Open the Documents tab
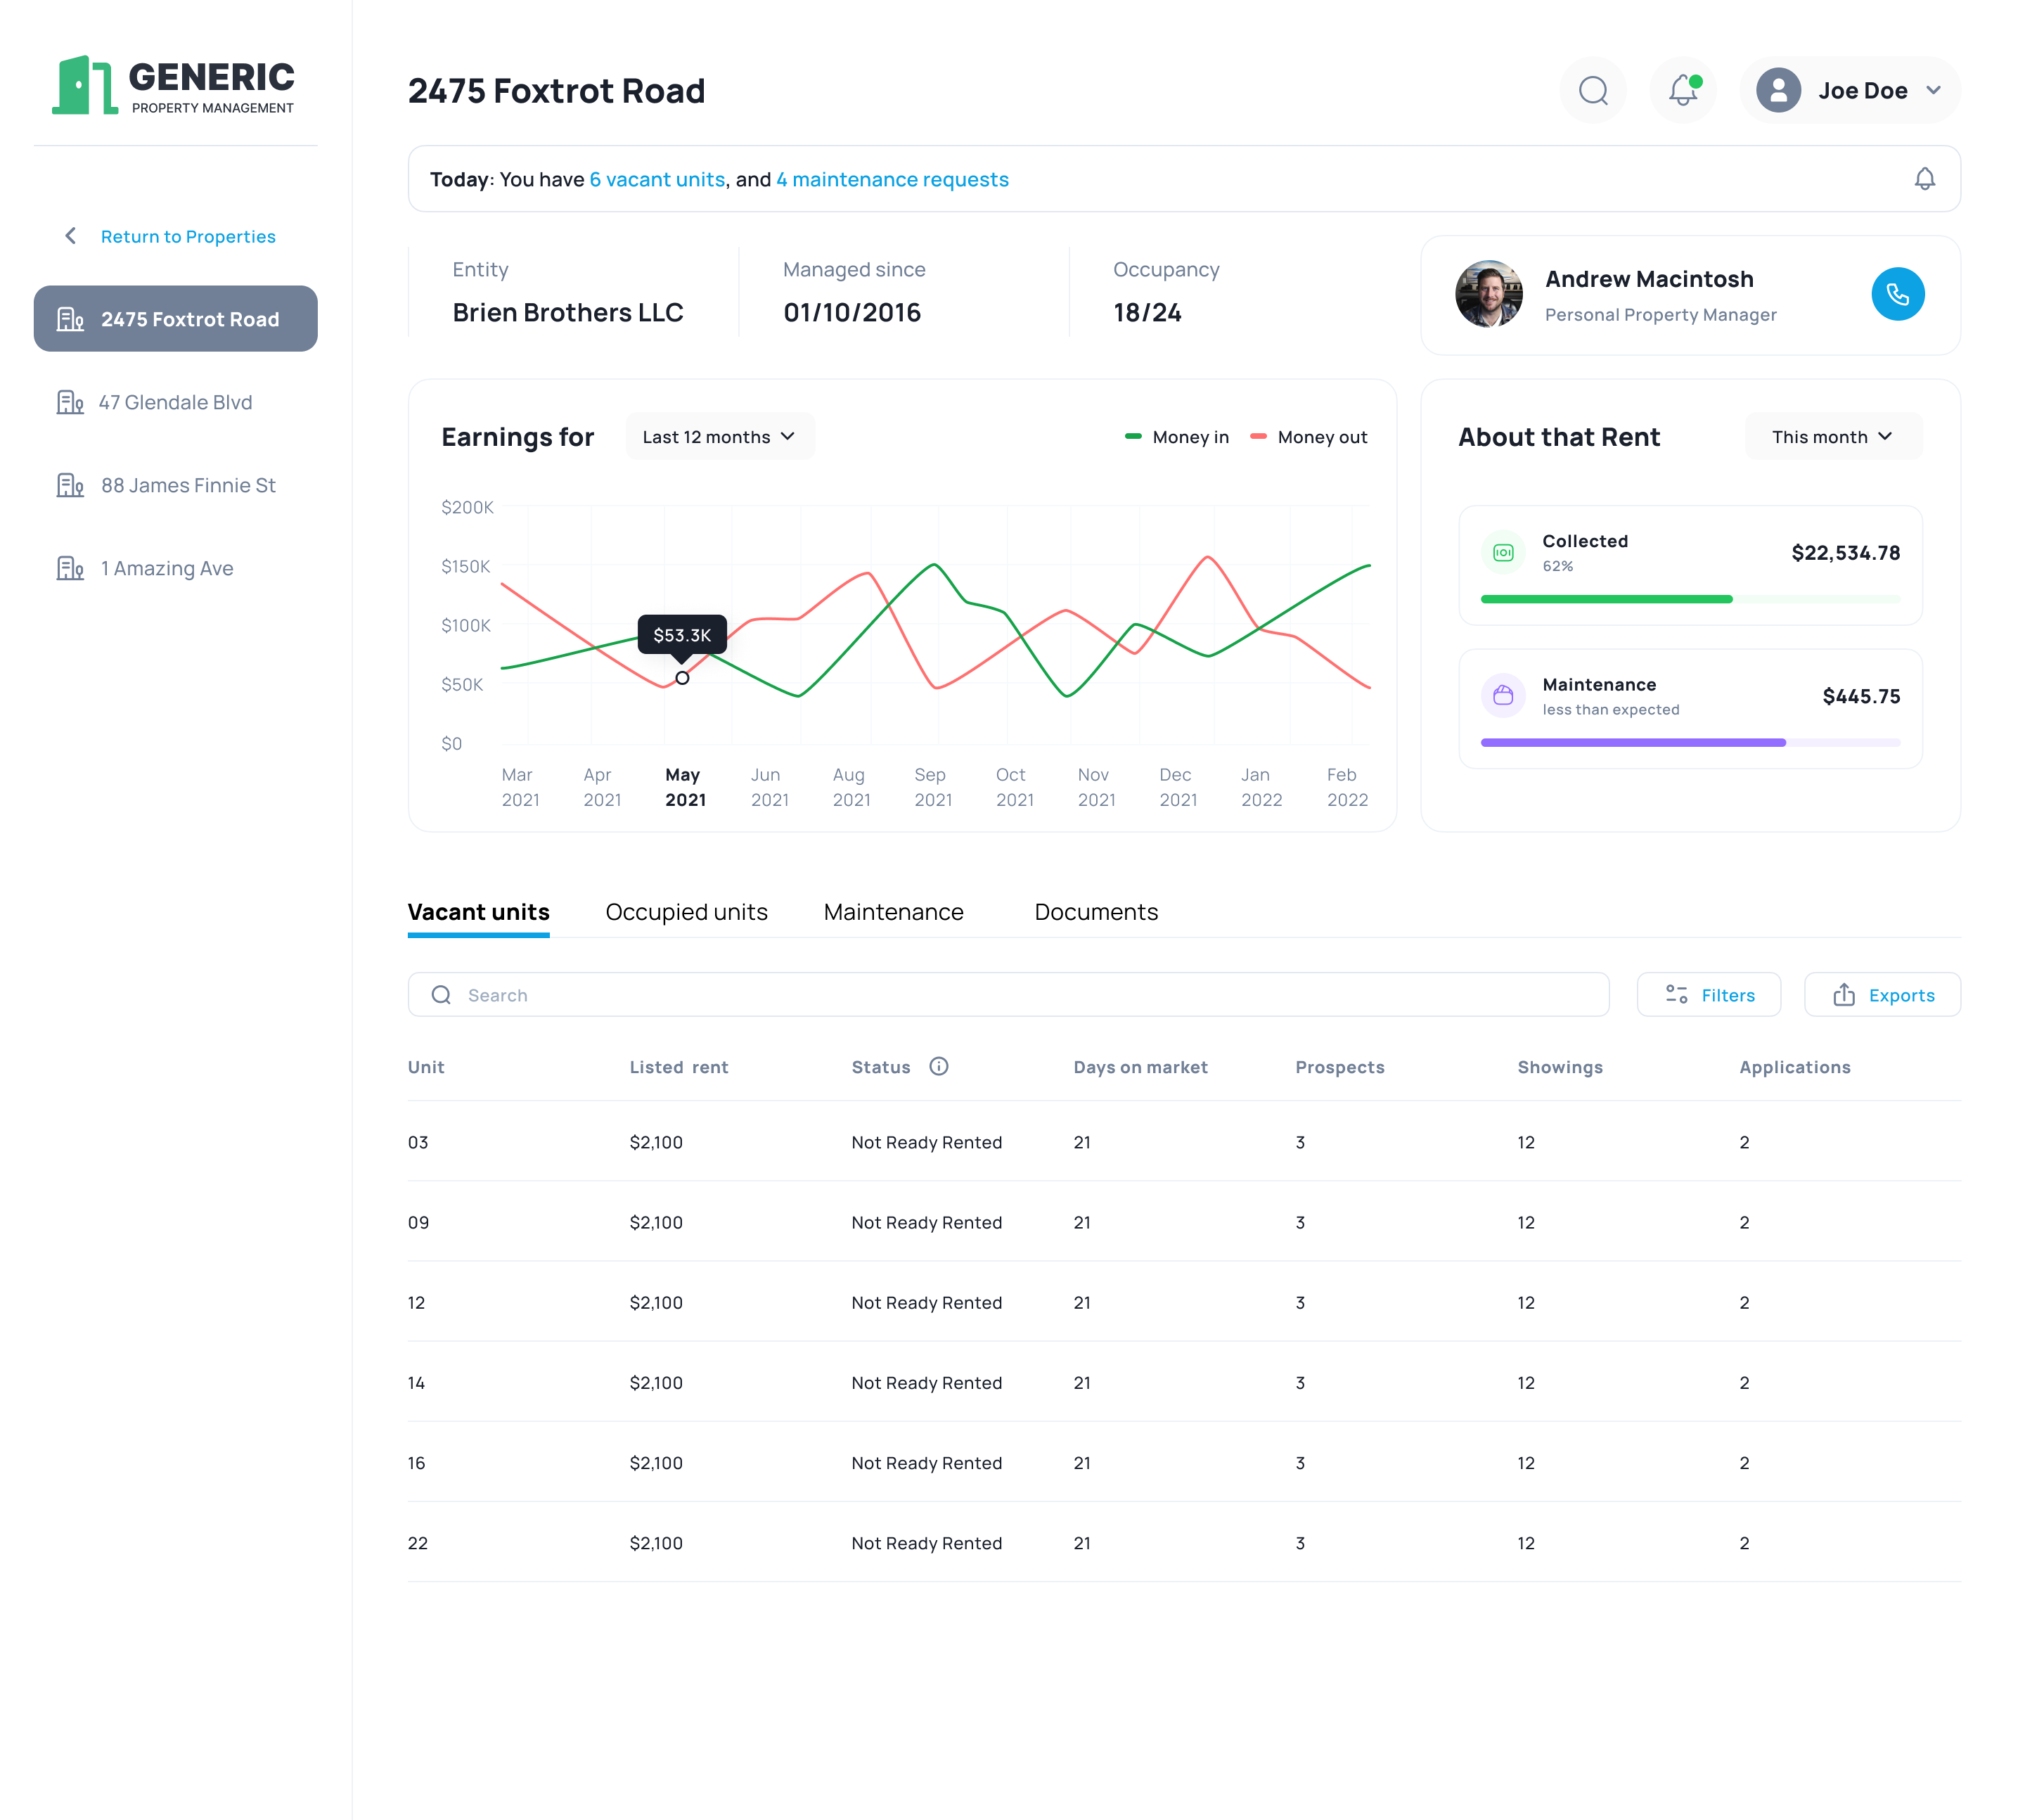This screenshot has height=1820, width=2025. click(x=1095, y=912)
